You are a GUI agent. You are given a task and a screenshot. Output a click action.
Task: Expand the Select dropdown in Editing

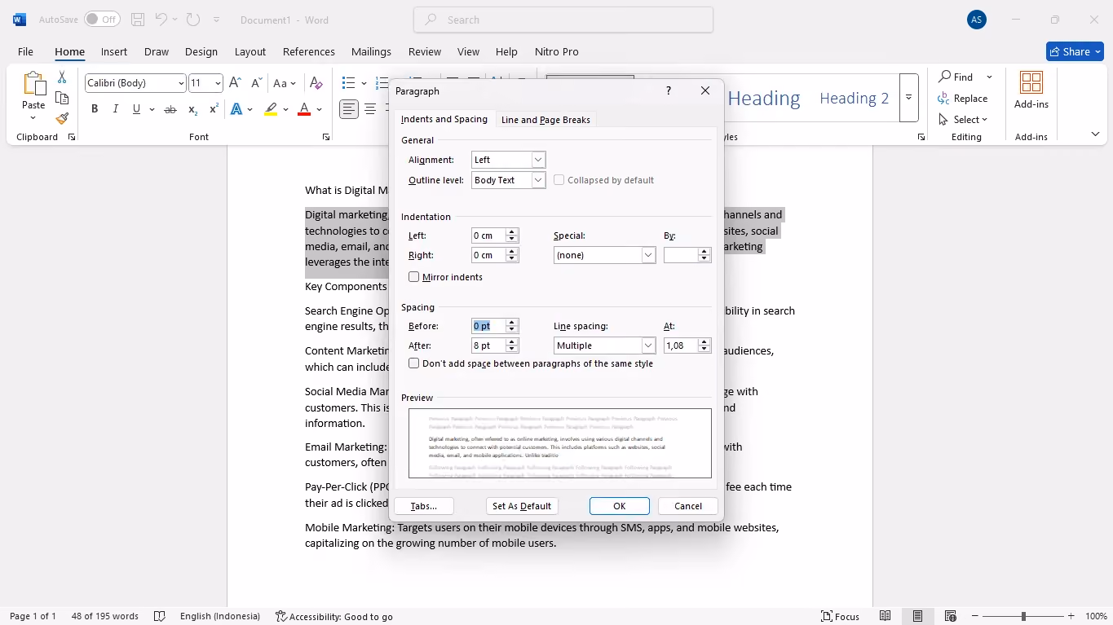pyautogui.click(x=985, y=120)
